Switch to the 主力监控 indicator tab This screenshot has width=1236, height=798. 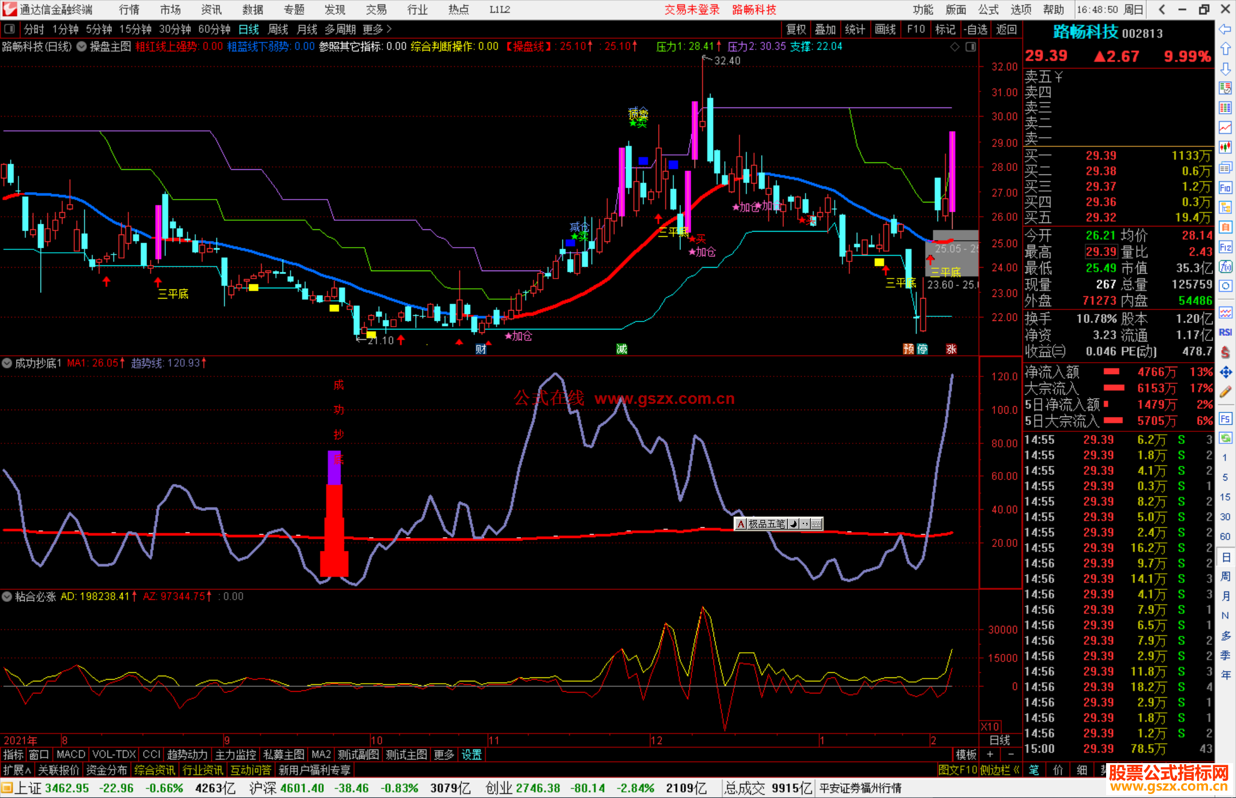pyautogui.click(x=235, y=755)
